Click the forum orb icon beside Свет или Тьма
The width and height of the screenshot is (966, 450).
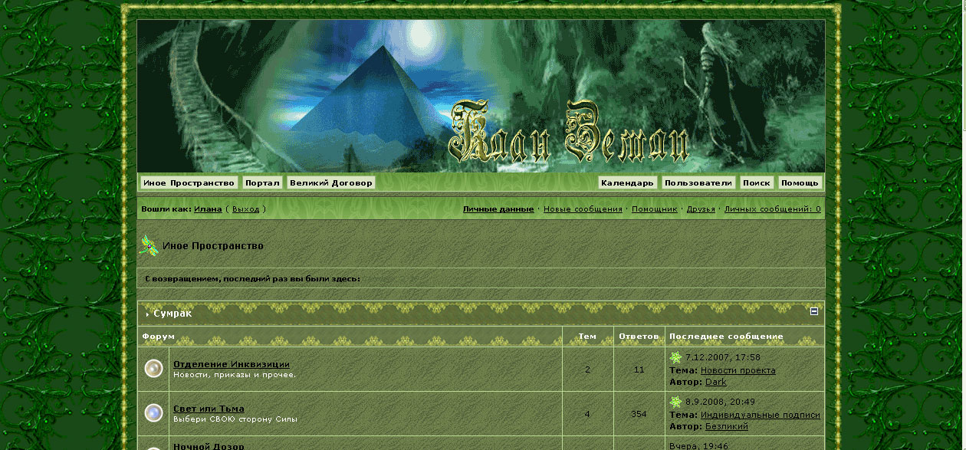(x=153, y=413)
